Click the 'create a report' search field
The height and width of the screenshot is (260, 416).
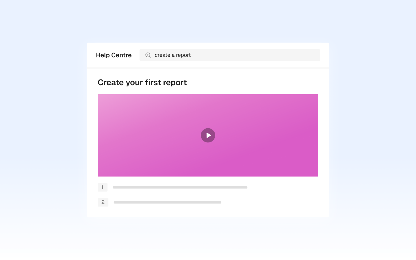tap(230, 55)
